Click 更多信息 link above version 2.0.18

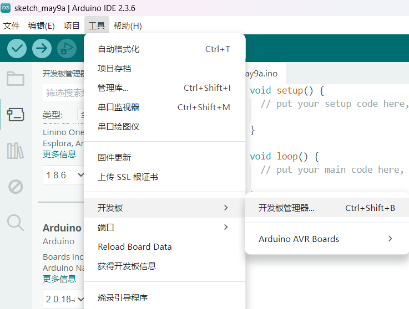click(x=59, y=279)
